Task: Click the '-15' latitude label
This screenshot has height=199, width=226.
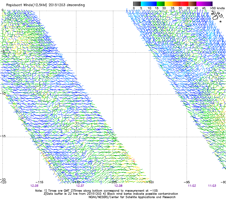Action: click(3, 136)
